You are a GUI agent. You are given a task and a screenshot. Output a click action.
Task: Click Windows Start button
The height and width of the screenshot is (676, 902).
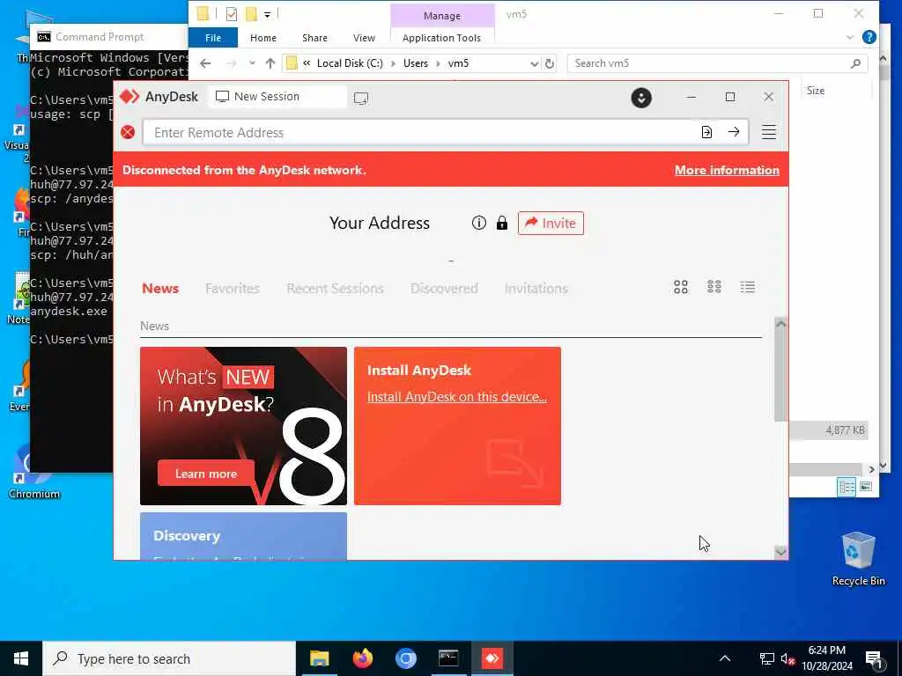pos(21,658)
